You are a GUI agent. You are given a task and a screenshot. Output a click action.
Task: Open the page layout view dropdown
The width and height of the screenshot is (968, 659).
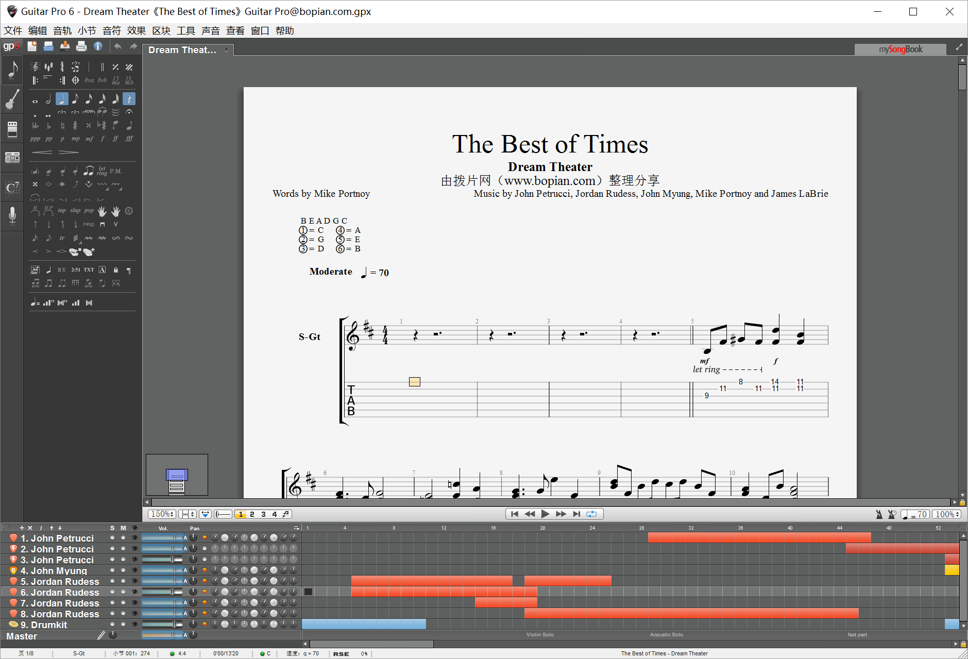(187, 514)
